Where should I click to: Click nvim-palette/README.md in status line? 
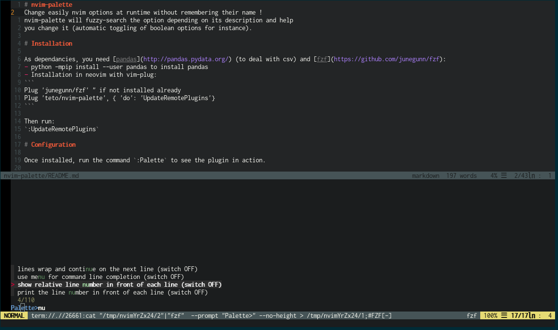[x=41, y=176]
